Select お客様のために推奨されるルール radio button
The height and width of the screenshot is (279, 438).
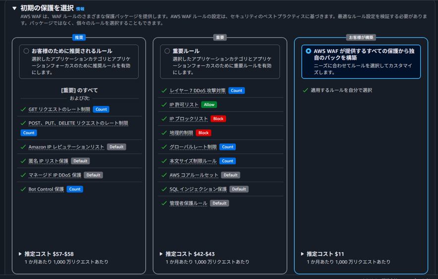click(x=26, y=51)
